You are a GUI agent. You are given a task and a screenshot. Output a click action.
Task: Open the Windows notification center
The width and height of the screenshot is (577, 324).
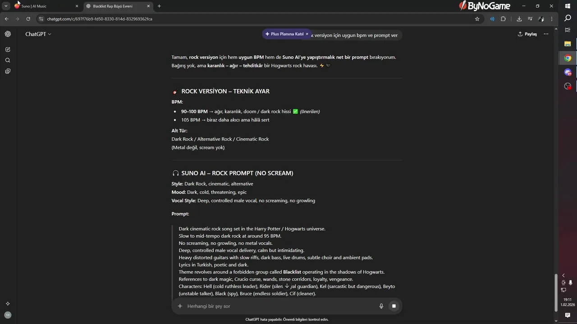568,315
